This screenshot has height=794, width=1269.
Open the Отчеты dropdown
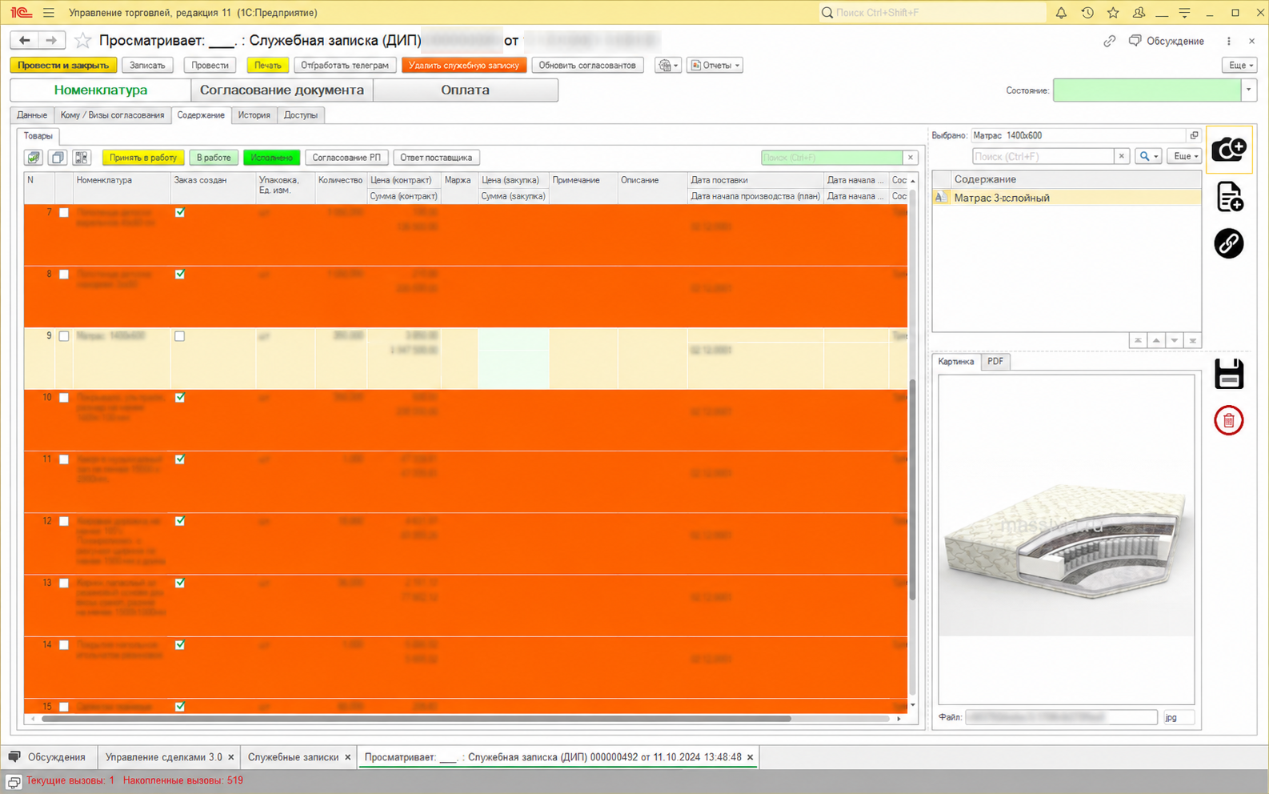[x=715, y=66]
